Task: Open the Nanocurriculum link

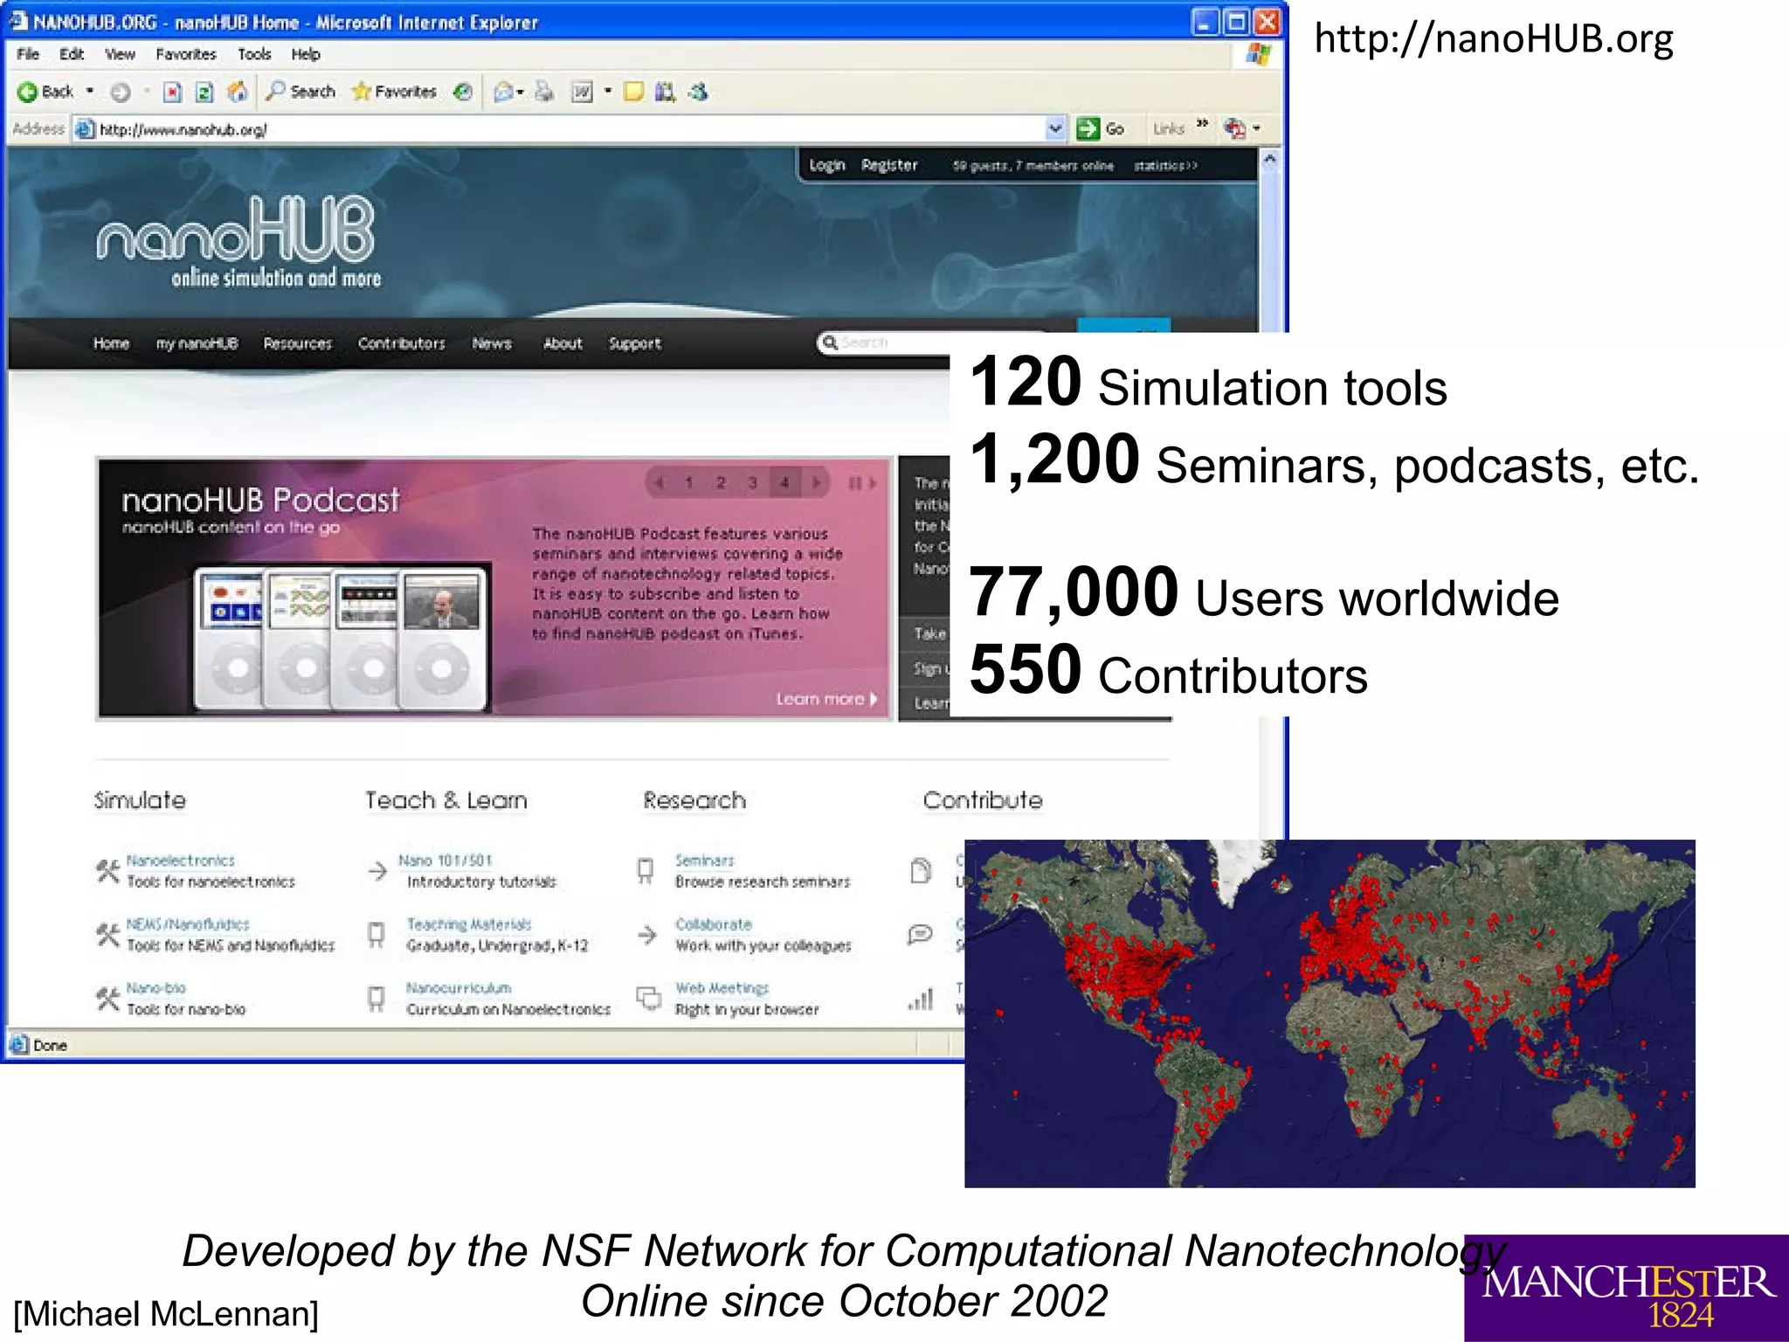Action: pyautogui.click(x=459, y=988)
